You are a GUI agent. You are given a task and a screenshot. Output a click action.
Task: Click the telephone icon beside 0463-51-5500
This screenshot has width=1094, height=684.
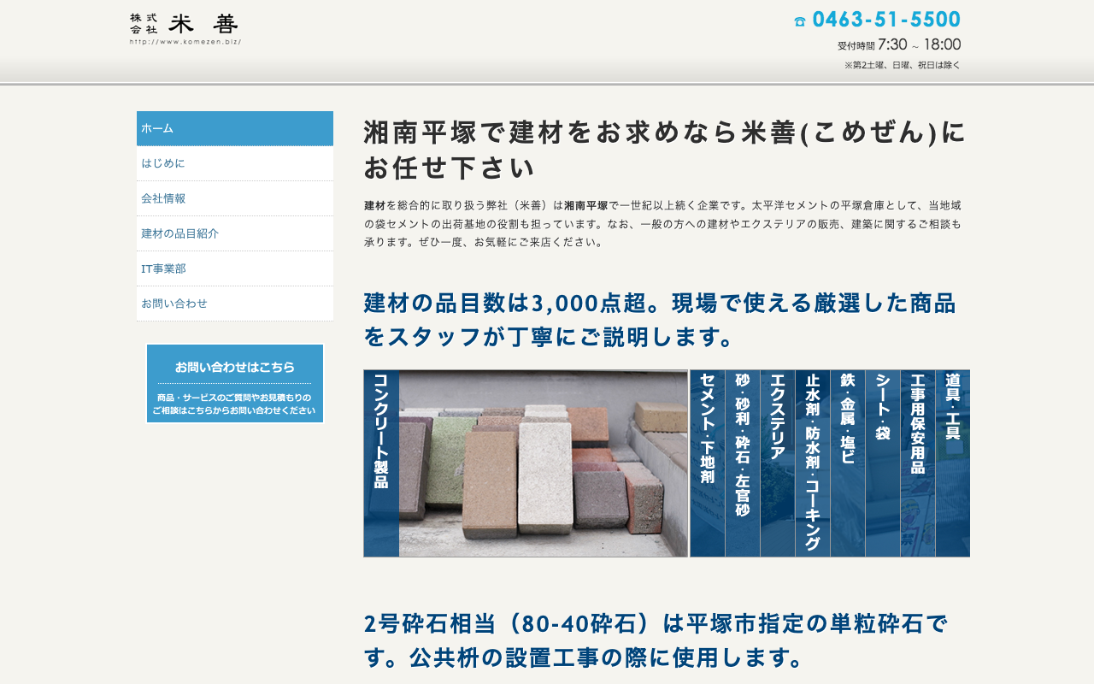click(x=800, y=21)
